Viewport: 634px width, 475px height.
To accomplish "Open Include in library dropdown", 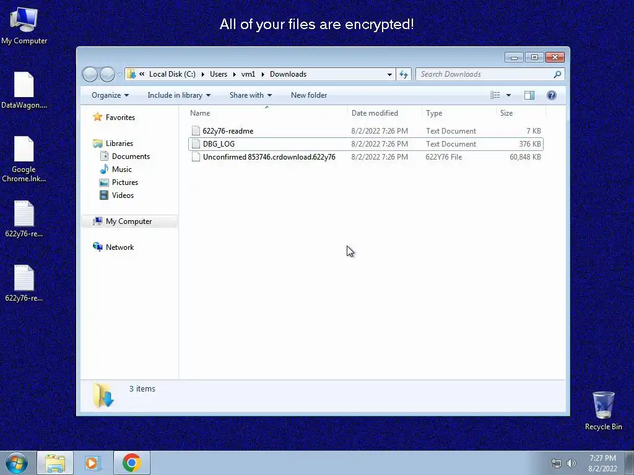I will click(x=179, y=95).
